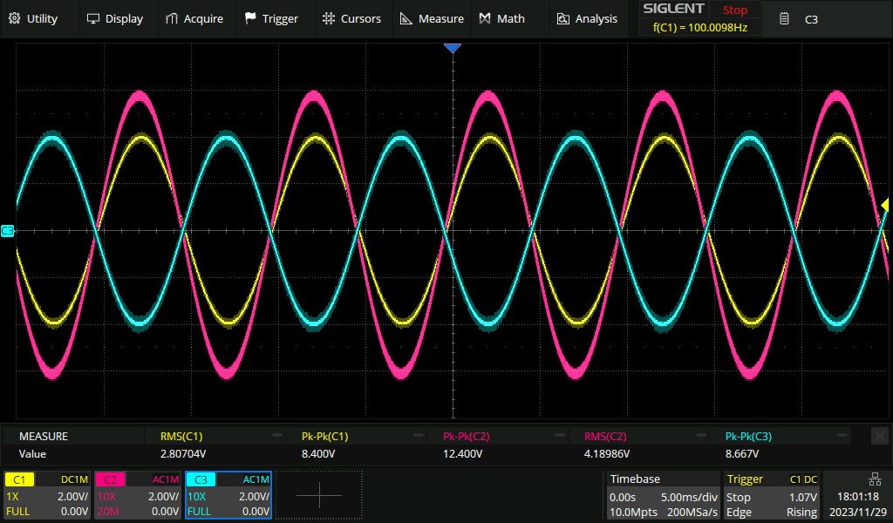This screenshot has width=893, height=523.
Task: Open the Acquire menu
Action: tap(194, 19)
